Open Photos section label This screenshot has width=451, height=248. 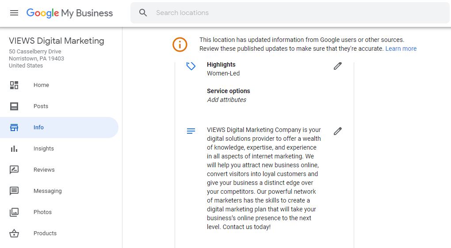(42, 212)
